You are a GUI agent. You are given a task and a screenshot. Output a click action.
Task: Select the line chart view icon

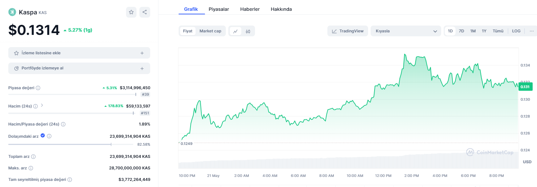tap(235, 31)
